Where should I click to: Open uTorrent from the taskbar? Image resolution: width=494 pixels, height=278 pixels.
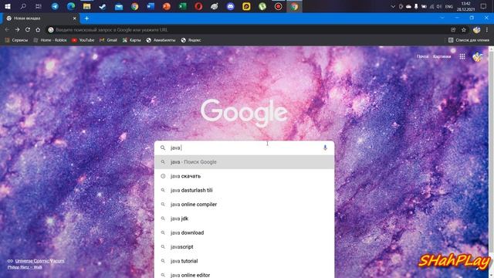tap(262, 6)
